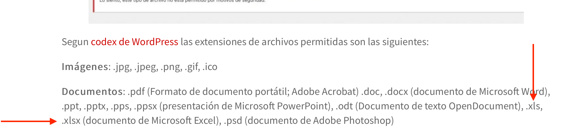Viewport: 570px width, 140px height.
Task: Click the .pdf extension text
Action: [136, 92]
